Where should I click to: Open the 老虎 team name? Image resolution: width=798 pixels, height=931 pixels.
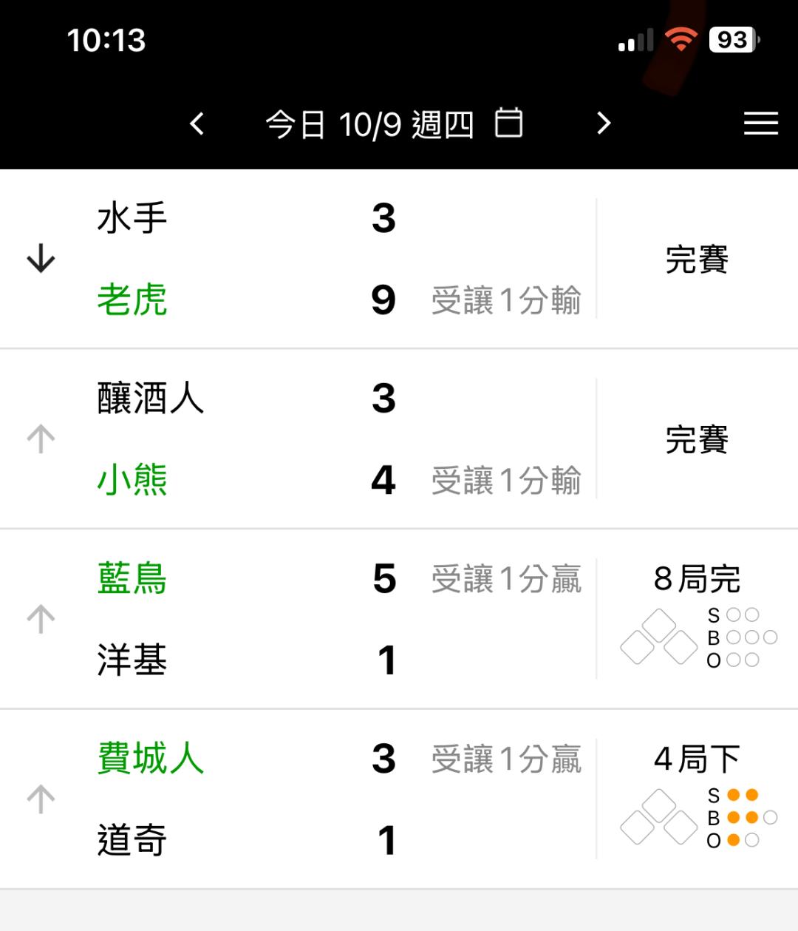pos(132,300)
